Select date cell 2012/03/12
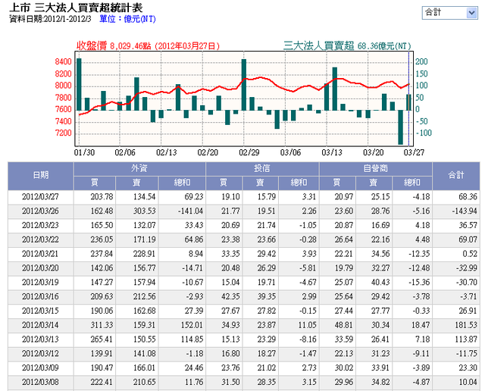Viewport: 485px width, 391px height. (40, 354)
